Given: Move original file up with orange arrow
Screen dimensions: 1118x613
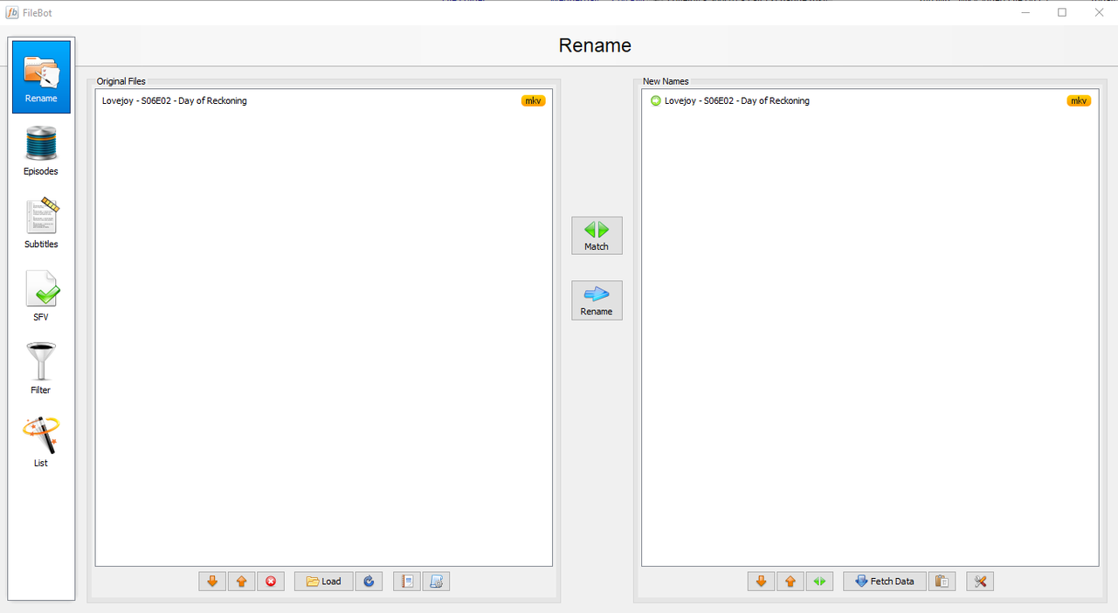Looking at the screenshot, I should (x=242, y=582).
